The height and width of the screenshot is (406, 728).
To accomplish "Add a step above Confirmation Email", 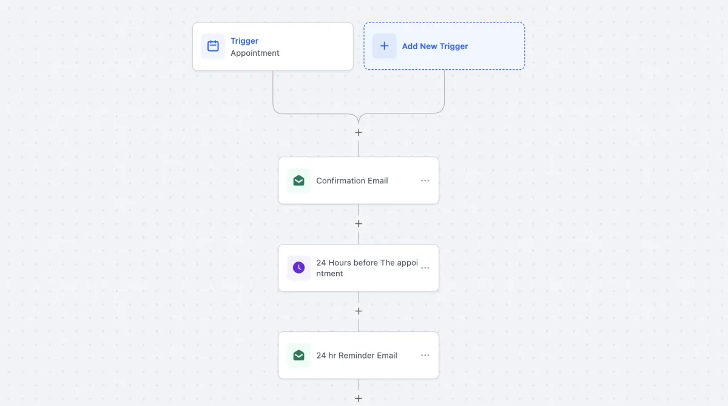I will (x=359, y=132).
